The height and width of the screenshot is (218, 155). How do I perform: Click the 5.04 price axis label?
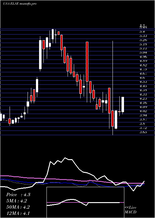click(143, 53)
